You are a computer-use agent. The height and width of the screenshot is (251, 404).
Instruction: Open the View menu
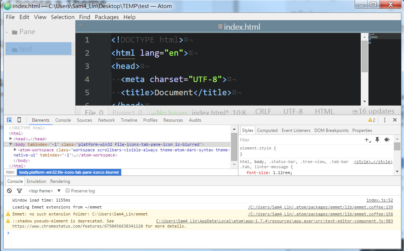tap(40, 17)
